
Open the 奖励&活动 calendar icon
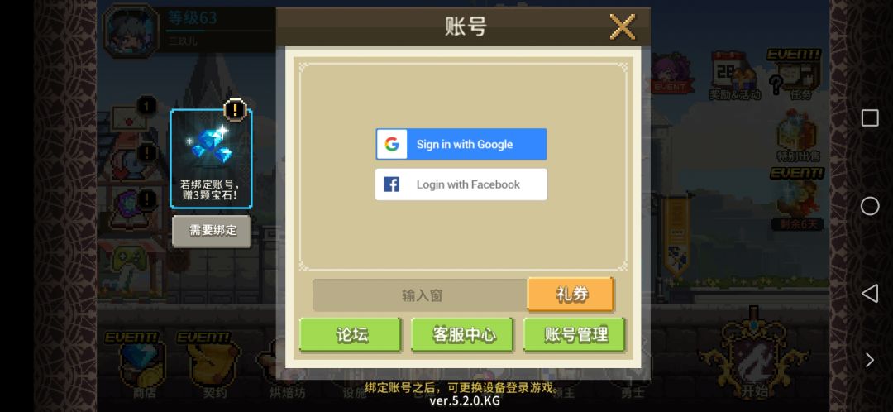point(735,75)
